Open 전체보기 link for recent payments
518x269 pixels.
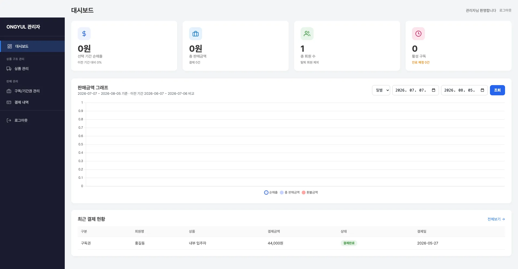496,219
